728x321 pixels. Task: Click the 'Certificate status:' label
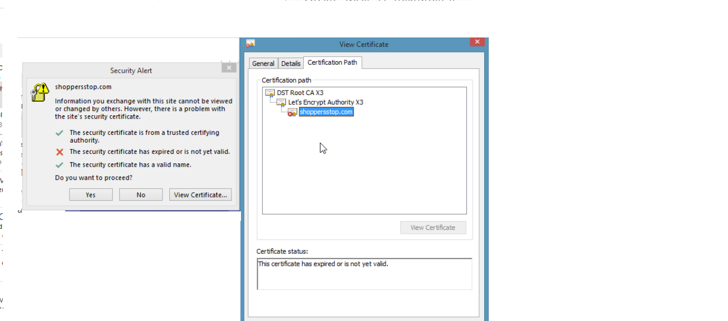tap(282, 251)
